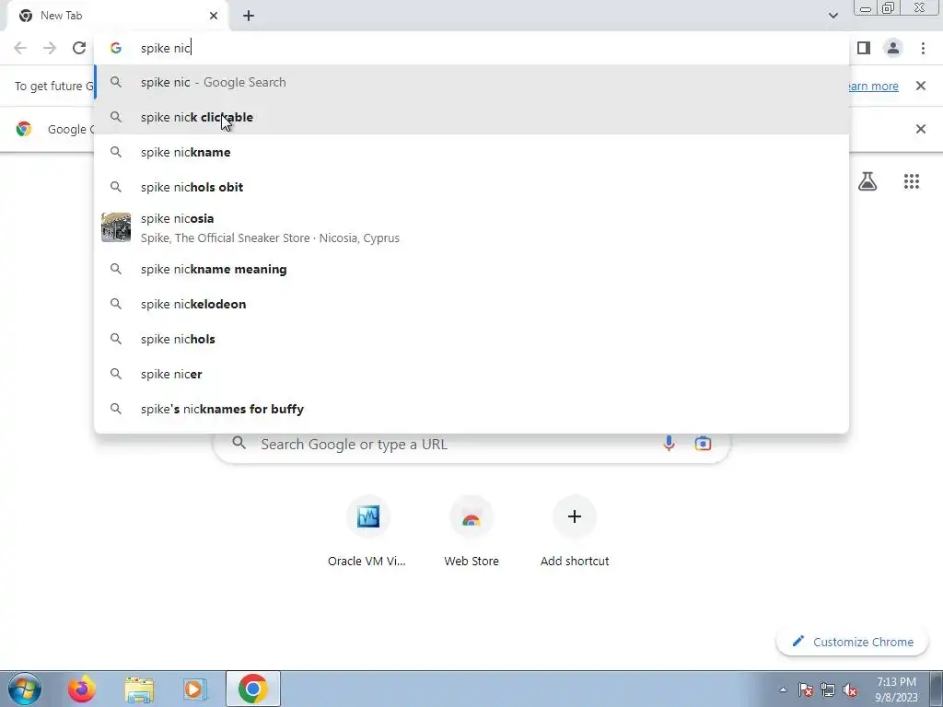Screen dimensions: 943x707
Task: Click the Google G icon in the address bar
Action: tap(116, 48)
